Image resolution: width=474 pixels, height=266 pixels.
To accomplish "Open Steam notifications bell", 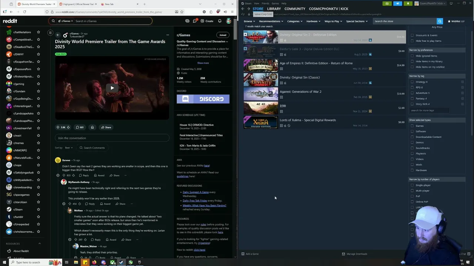I will tap(408, 4).
